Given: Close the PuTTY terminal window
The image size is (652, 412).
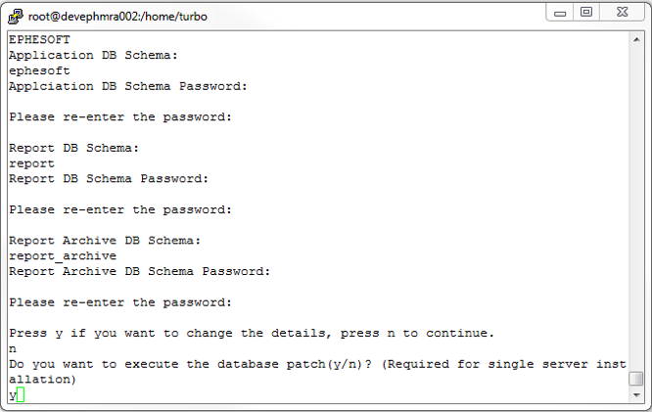Looking at the screenshot, I should [x=624, y=12].
